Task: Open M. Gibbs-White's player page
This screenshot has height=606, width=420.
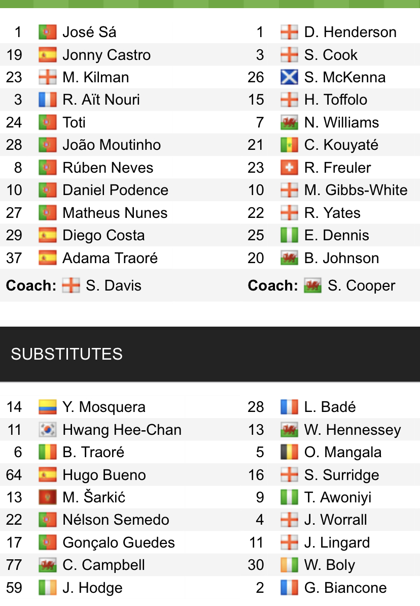Action: (356, 190)
